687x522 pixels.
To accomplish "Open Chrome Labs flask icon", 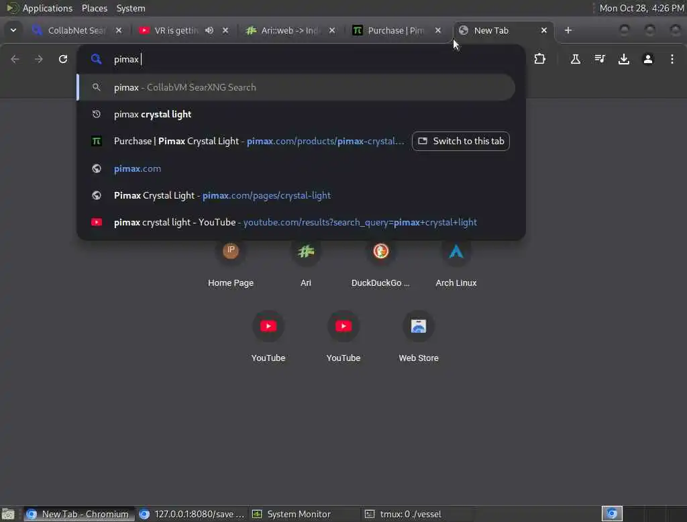I will coord(575,59).
